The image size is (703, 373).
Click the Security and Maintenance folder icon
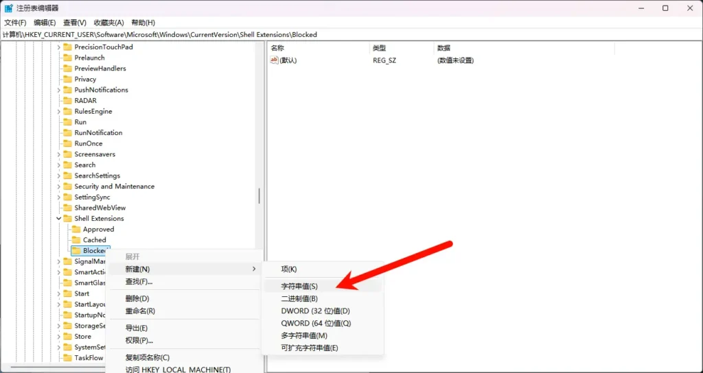67,186
